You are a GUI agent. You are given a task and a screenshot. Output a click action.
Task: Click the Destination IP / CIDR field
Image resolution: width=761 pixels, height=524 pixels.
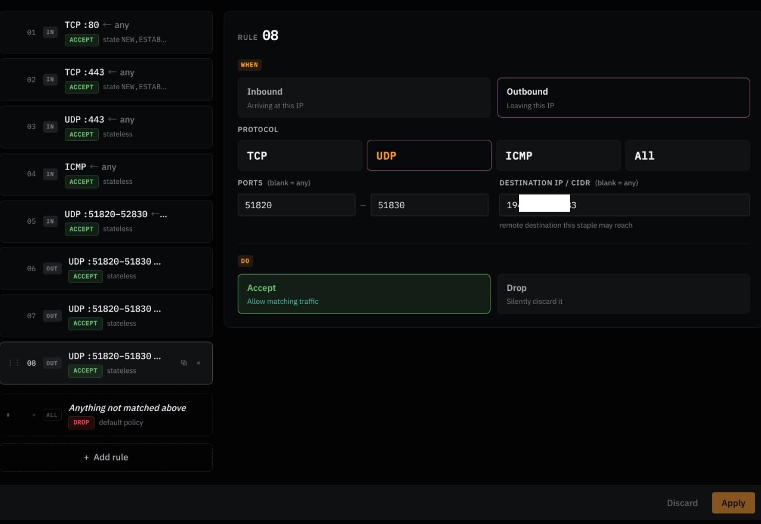(x=624, y=205)
